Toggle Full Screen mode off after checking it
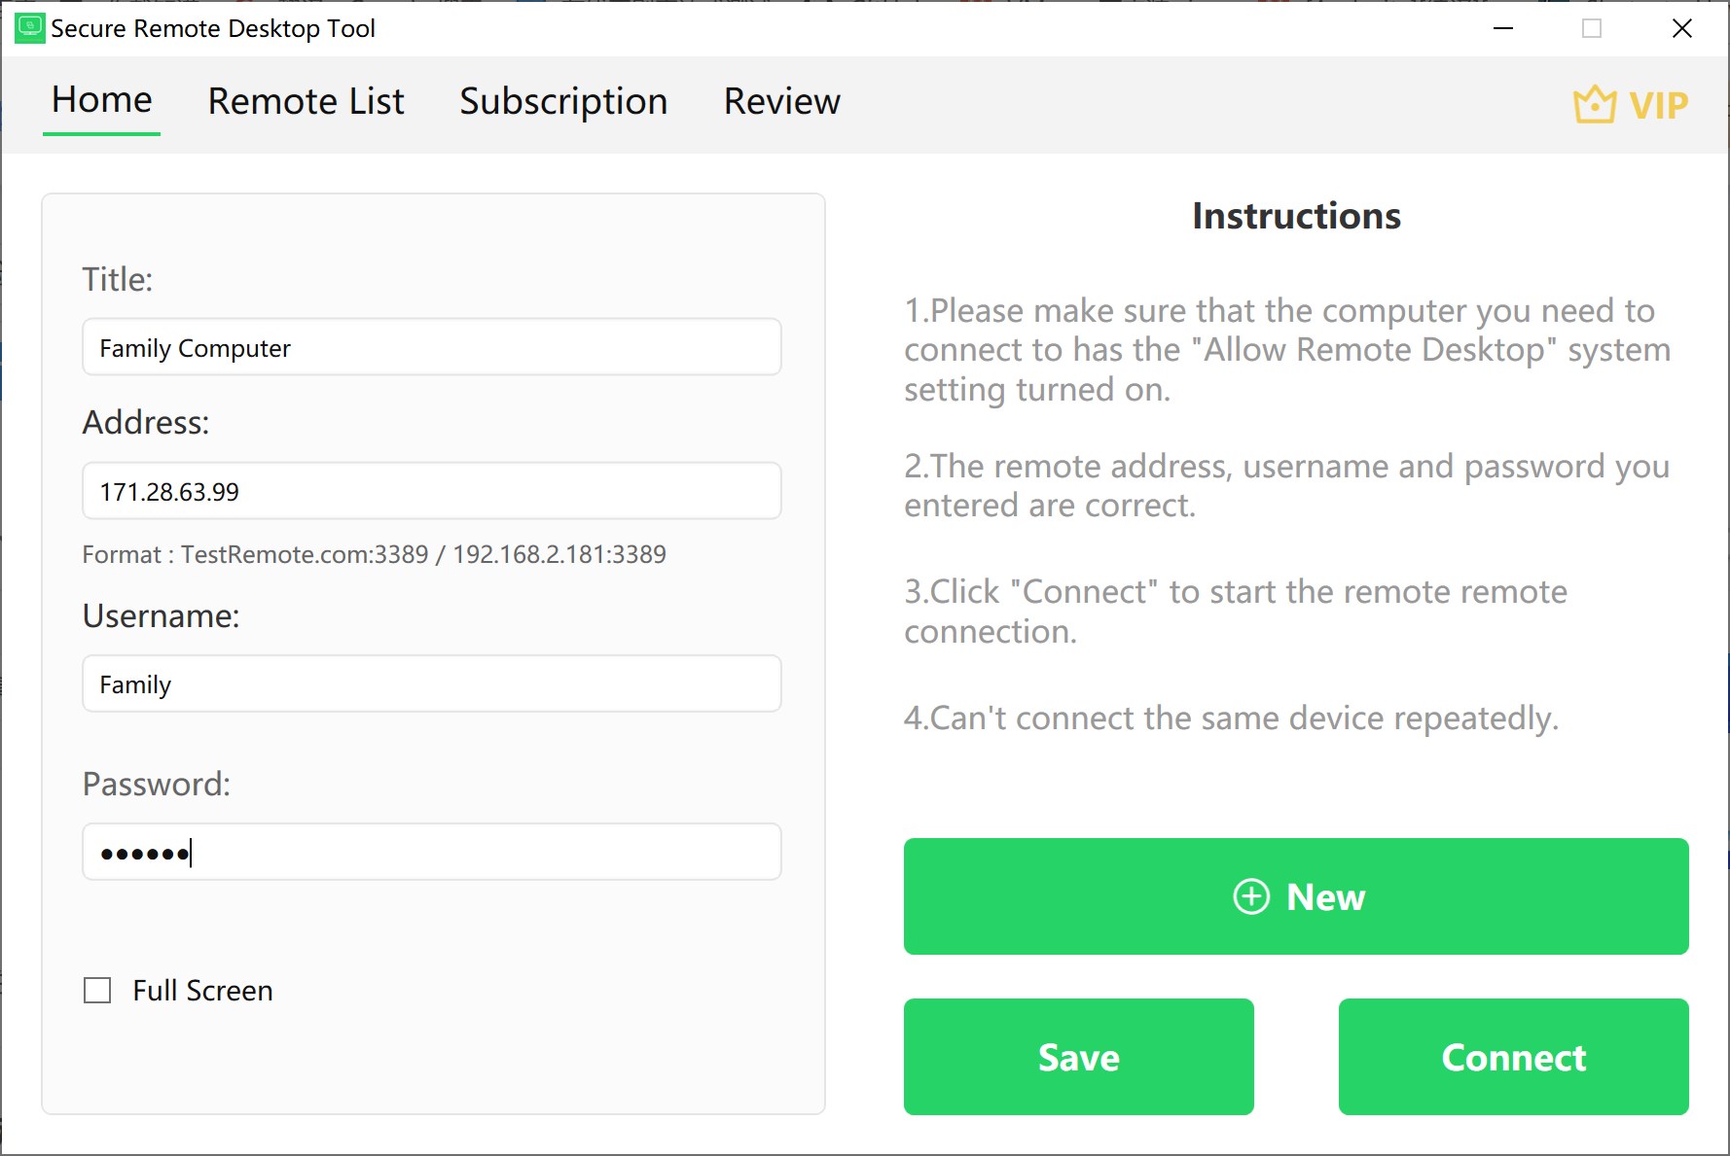The image size is (1730, 1156). pos(97,990)
